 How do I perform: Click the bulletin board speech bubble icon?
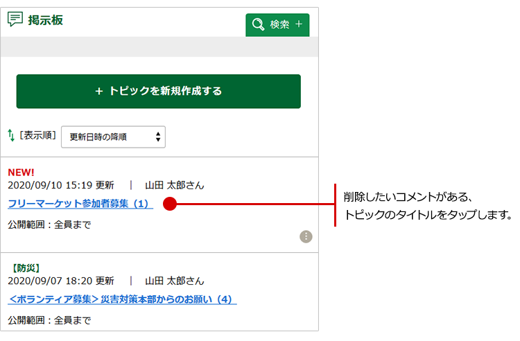[x=15, y=19]
